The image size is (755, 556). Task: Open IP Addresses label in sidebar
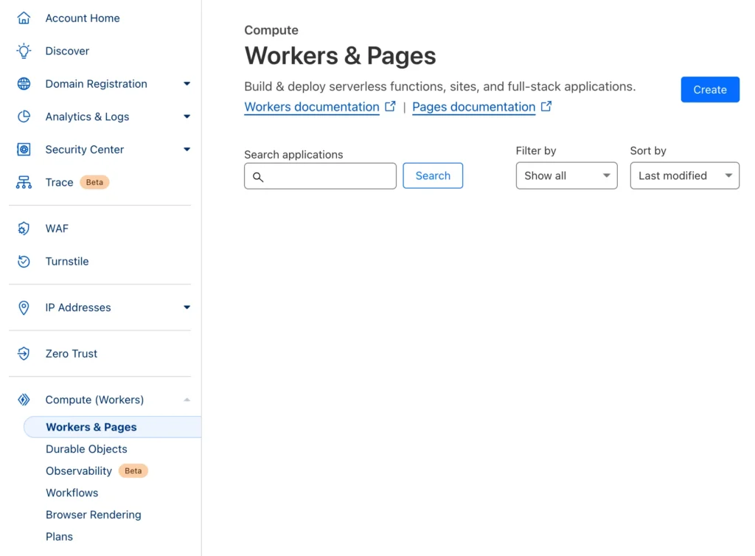(78, 307)
